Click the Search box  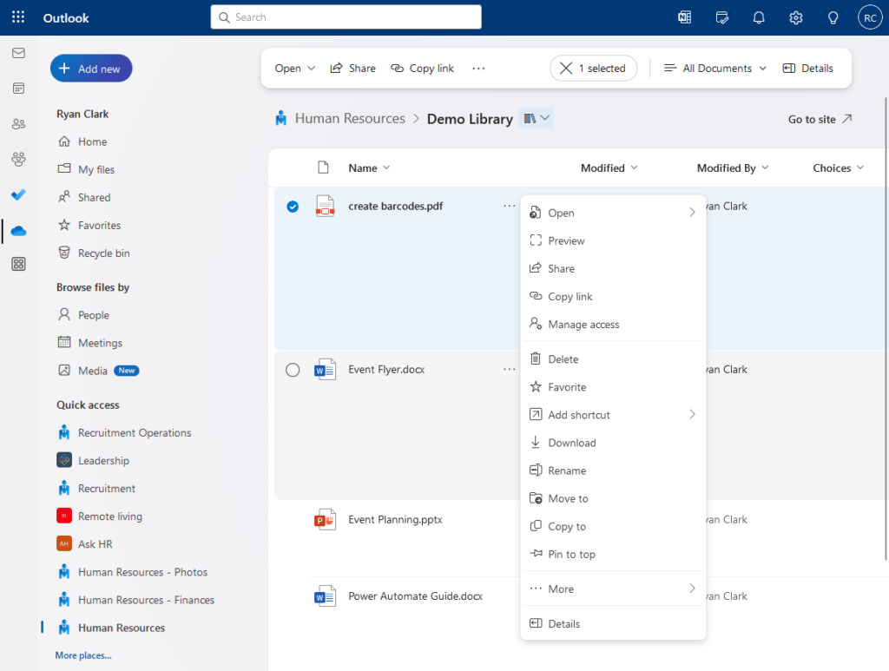(x=346, y=17)
